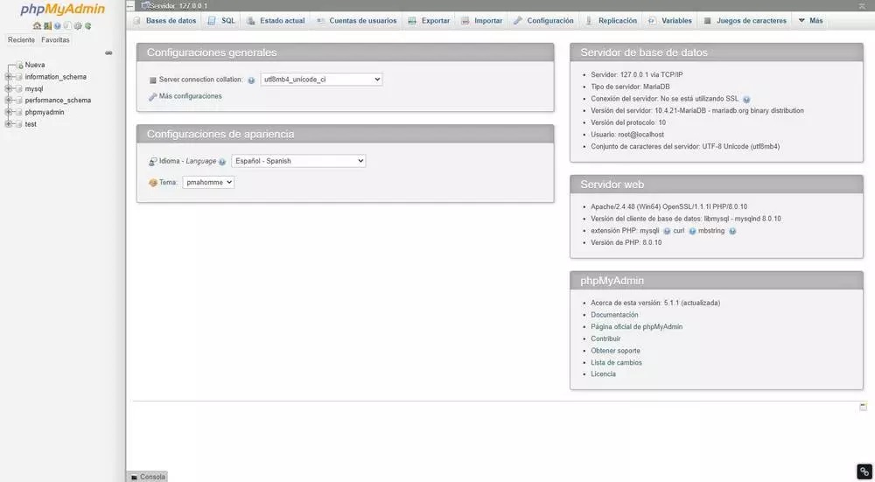Screen dimensions: 875x482
Task: Open the Tema theme dropdown
Action: [x=208, y=183]
